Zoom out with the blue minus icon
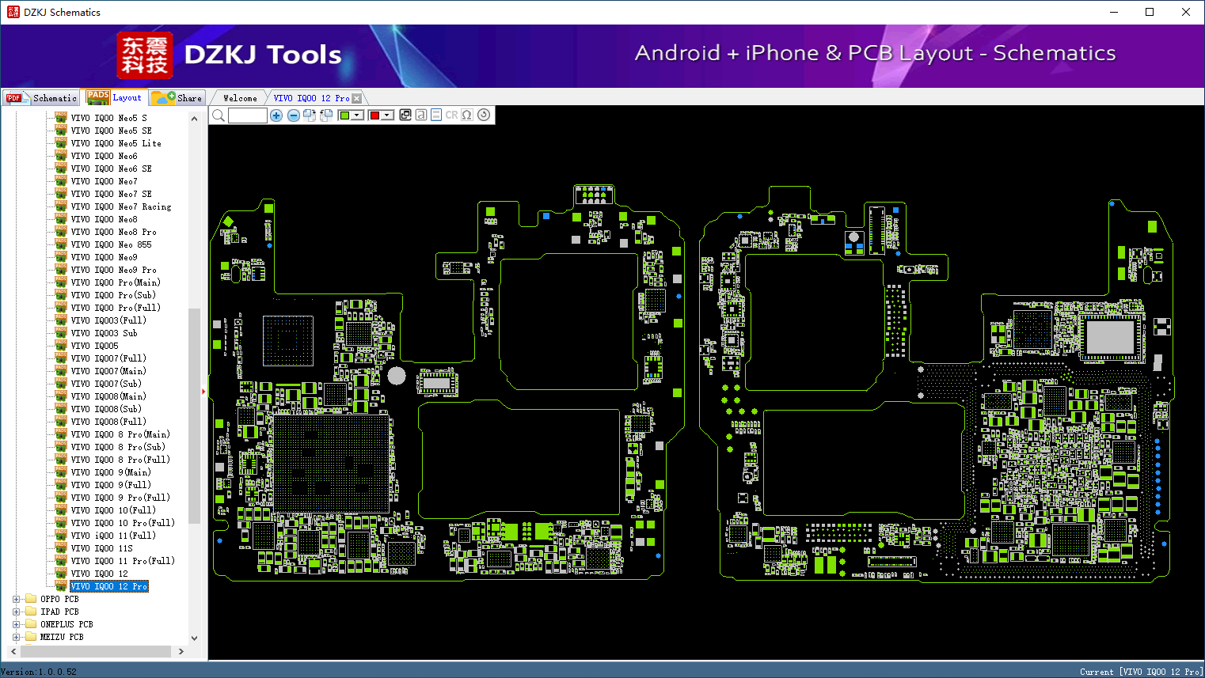The image size is (1205, 678). point(293,116)
